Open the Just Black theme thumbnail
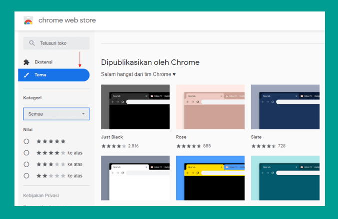The width and height of the screenshot is (338, 219). (x=135, y=107)
